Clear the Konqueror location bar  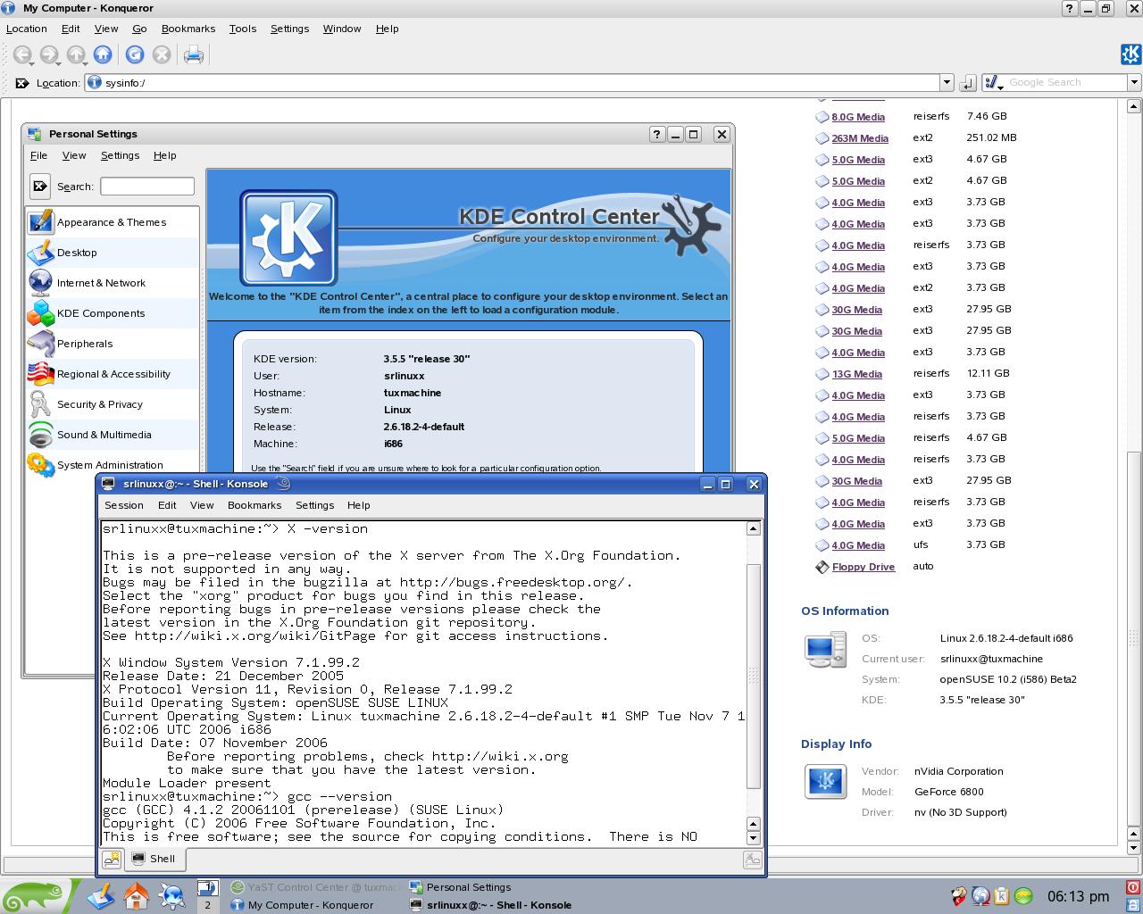[22, 83]
